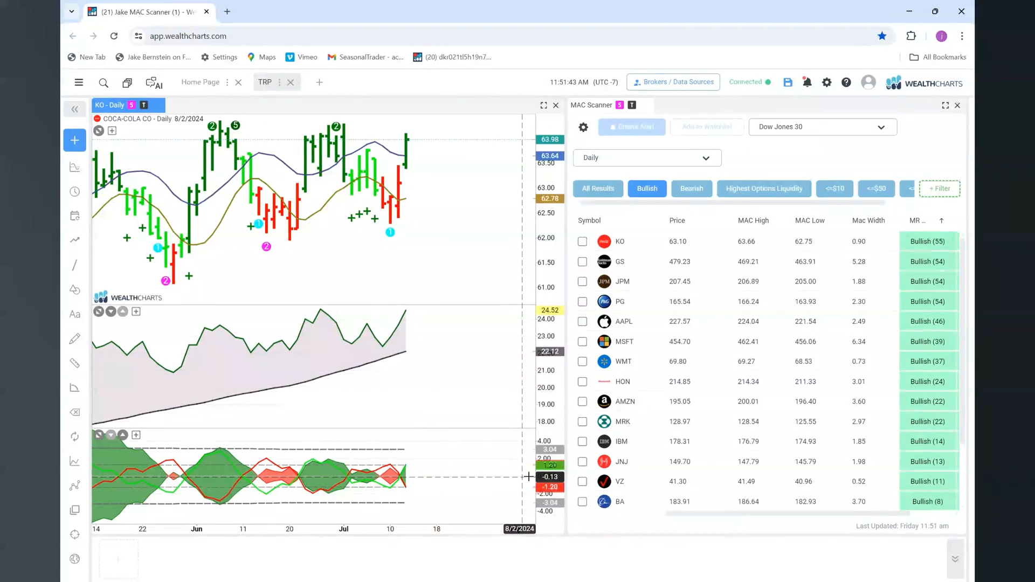
Task: Open the Daily timeframe dropdown
Action: [x=647, y=158]
